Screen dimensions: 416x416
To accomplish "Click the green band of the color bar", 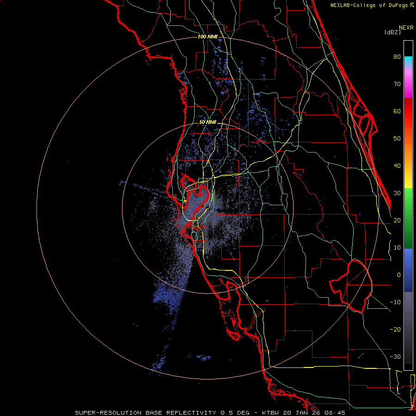I will 408,218.
